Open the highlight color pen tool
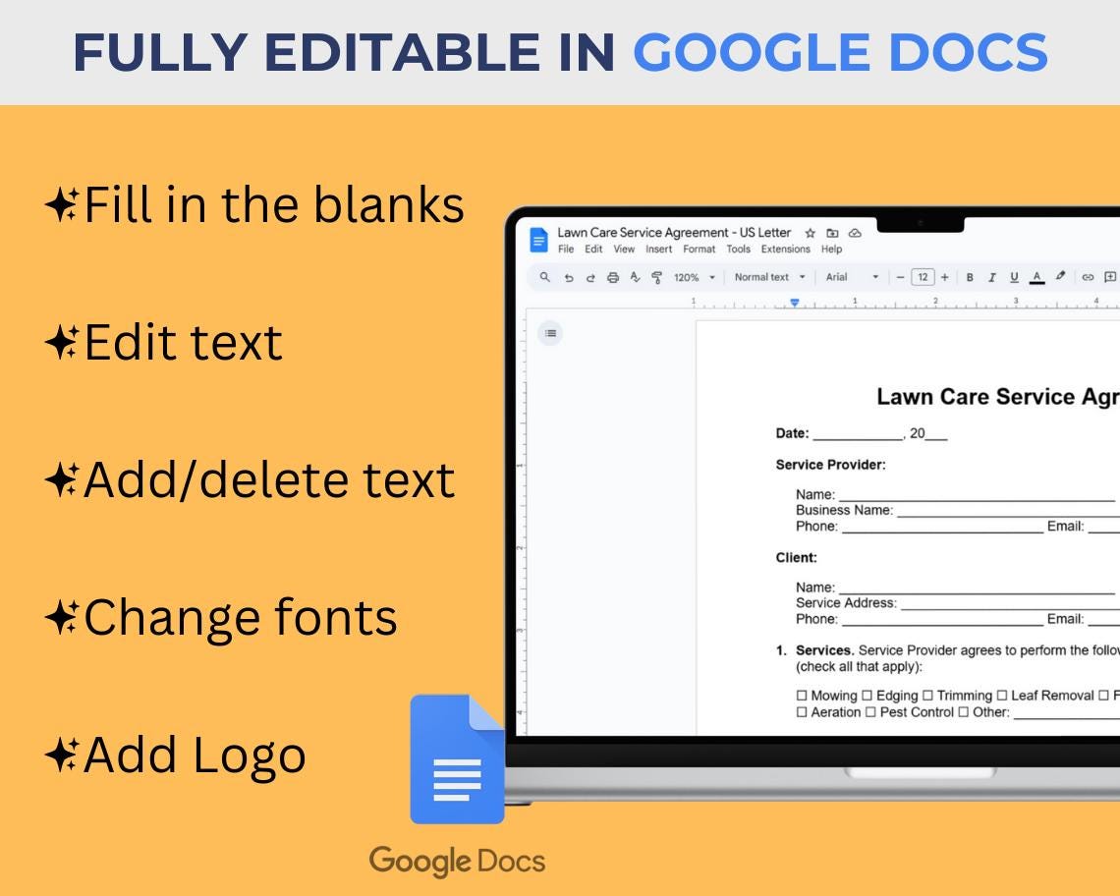The image size is (1120, 896). point(1061,276)
